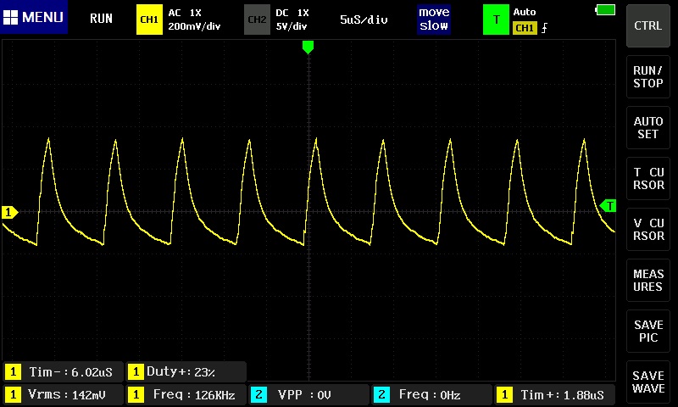
Task: Enable the V CURSOR
Action: point(647,229)
